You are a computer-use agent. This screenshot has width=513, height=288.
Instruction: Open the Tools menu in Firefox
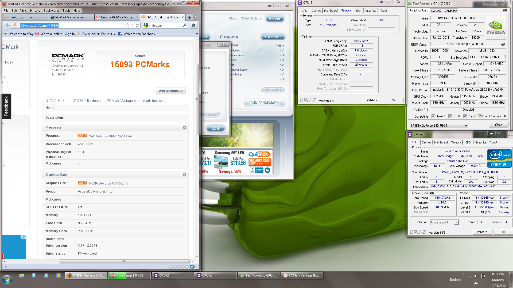click(x=66, y=11)
